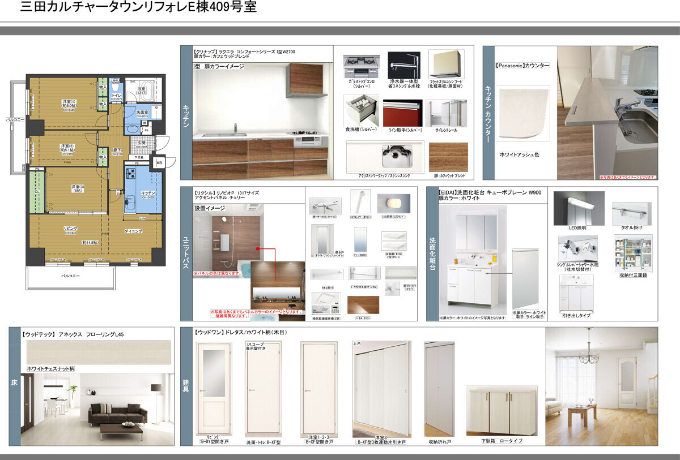The image size is (680, 460).
Task: Select the red line handle (ライン取手) image
Action: (403, 113)
